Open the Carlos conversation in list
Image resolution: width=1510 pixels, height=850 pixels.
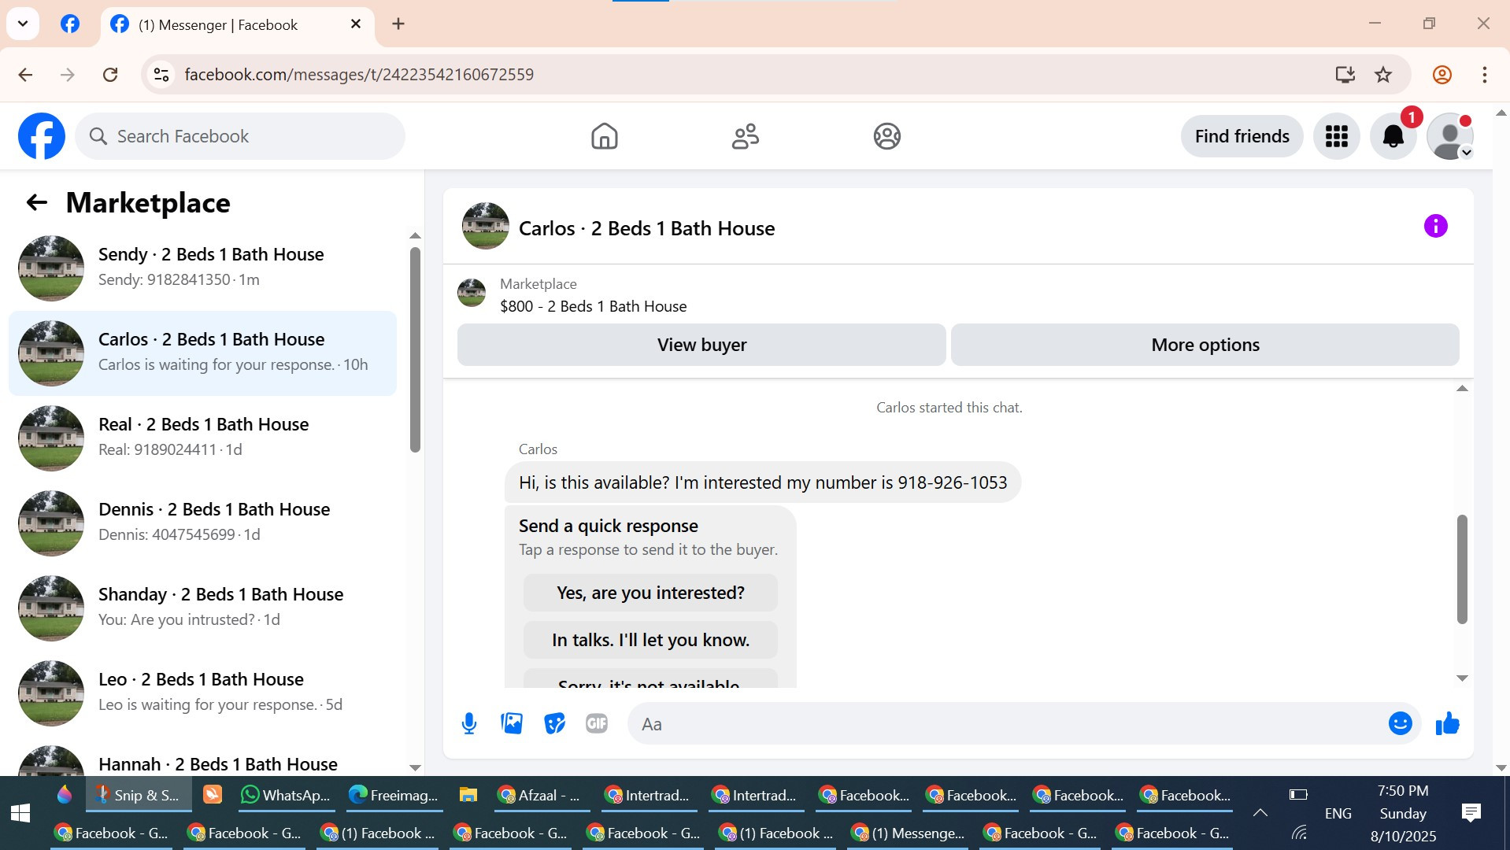click(202, 353)
